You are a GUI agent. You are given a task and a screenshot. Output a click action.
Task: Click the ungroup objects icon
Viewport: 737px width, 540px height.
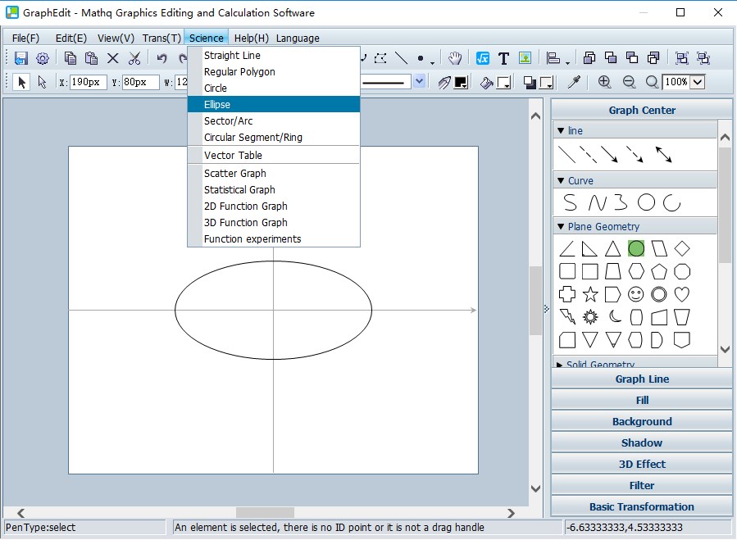[703, 58]
